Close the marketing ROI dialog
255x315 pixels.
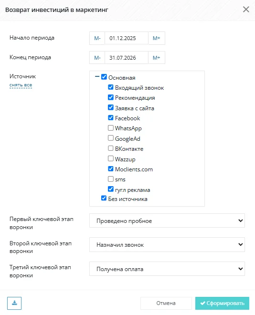click(x=246, y=10)
